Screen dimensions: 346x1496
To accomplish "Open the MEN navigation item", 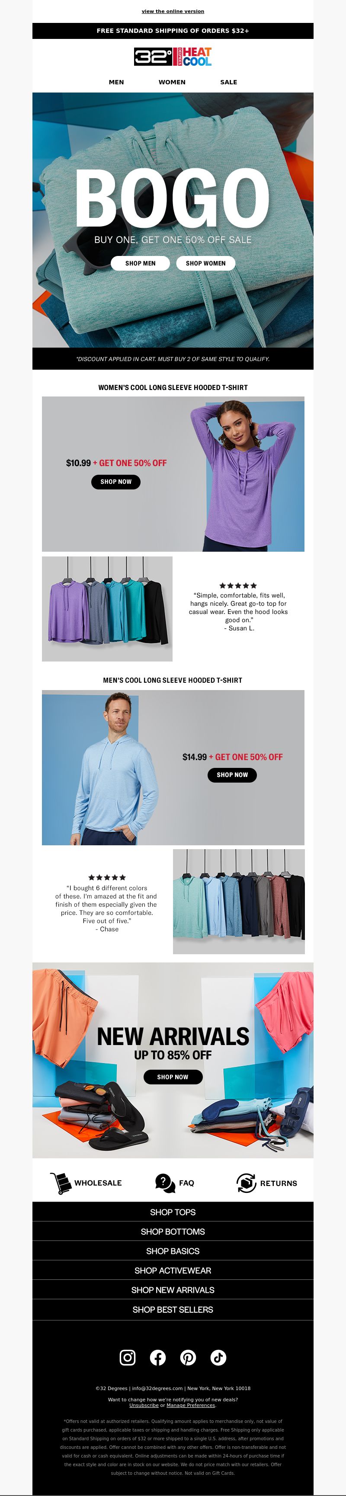I will coord(116,82).
